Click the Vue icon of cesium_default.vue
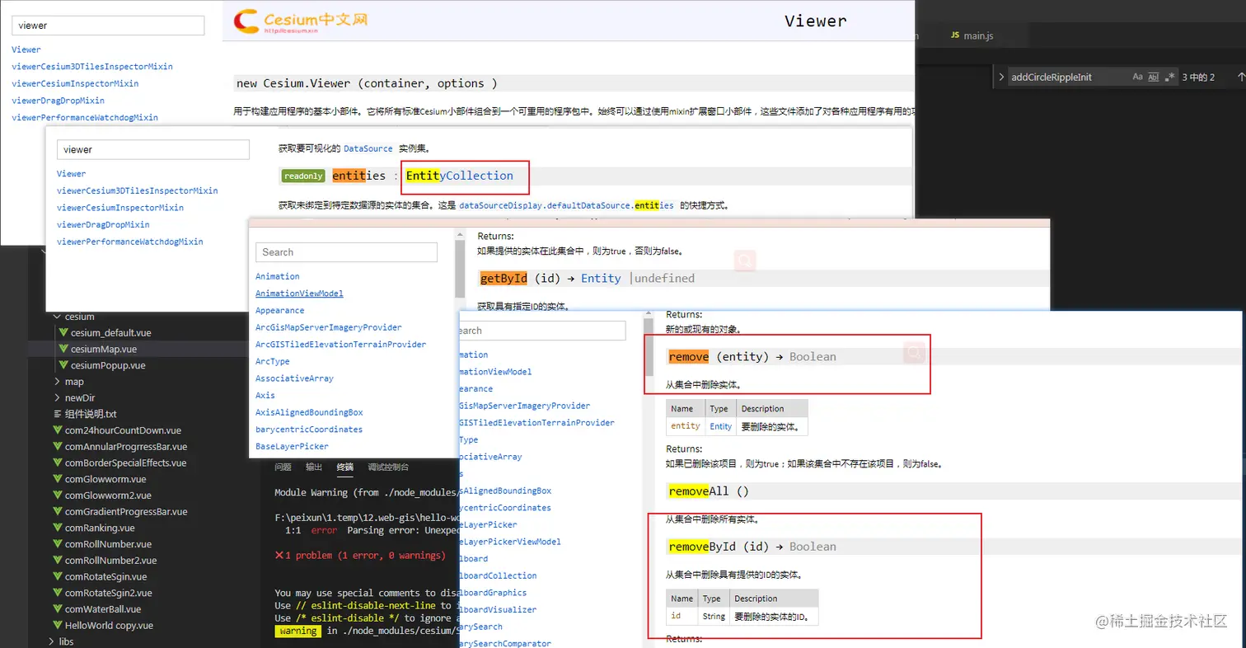1246x648 pixels. click(63, 333)
